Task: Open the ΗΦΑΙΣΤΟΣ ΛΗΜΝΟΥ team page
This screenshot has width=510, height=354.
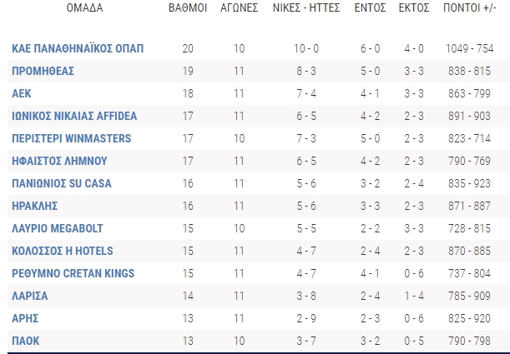Action: (x=59, y=161)
